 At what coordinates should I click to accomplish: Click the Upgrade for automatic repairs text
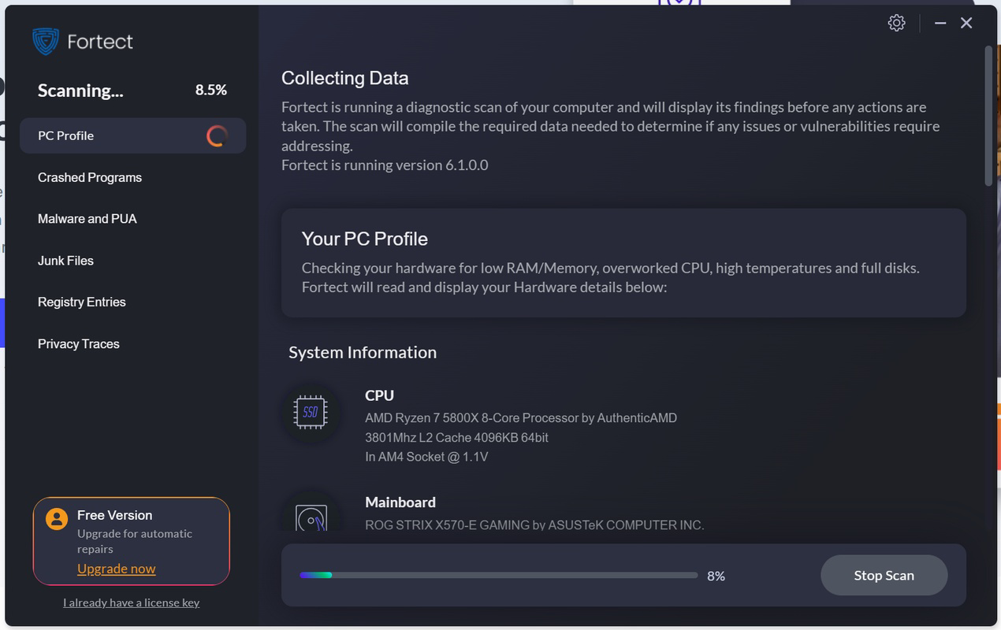tap(135, 541)
